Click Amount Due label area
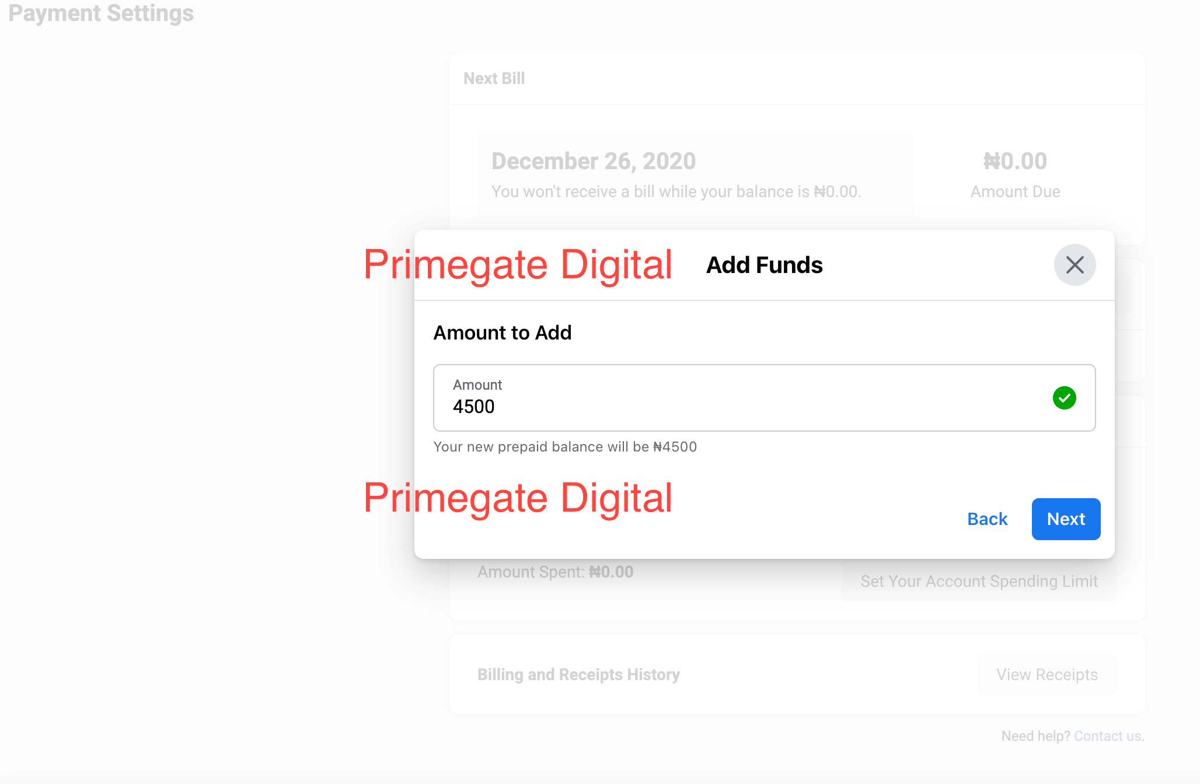This screenshot has width=1200, height=784. pyautogui.click(x=1014, y=191)
